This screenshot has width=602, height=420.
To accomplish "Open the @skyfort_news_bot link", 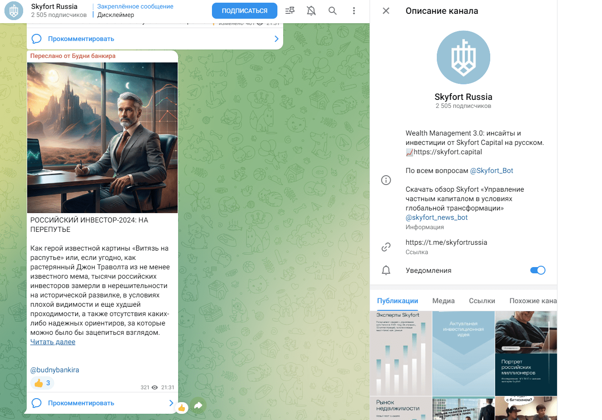I will 437,218.
